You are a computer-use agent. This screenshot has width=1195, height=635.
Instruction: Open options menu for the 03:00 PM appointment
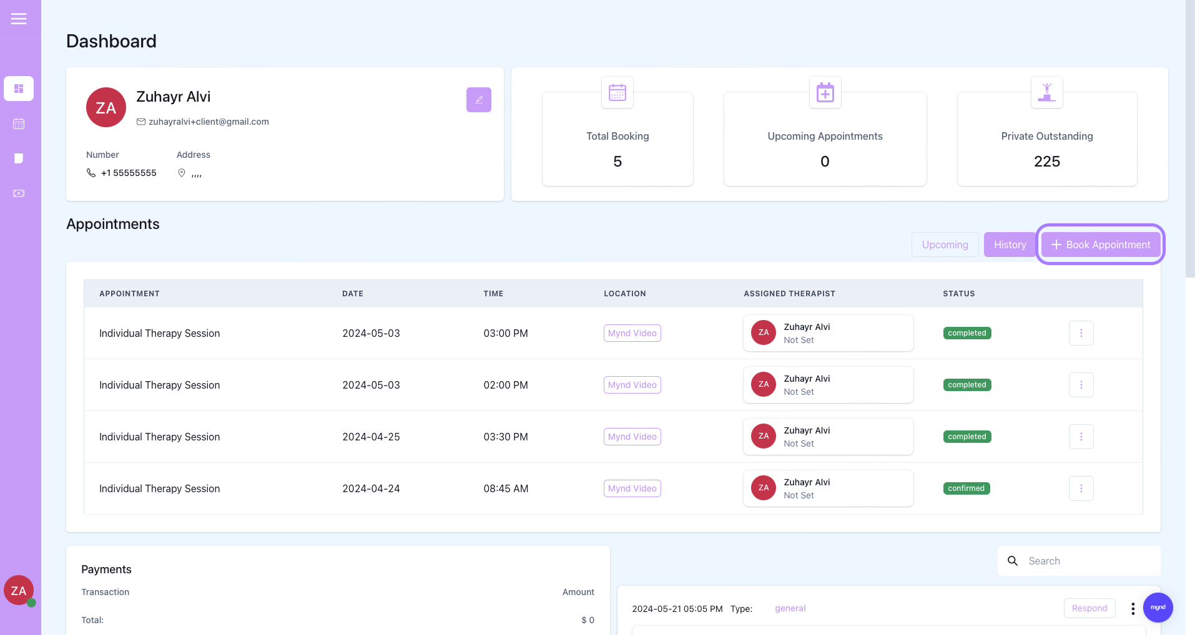tap(1081, 333)
